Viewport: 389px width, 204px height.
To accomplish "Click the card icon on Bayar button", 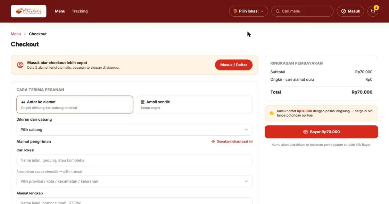I will (x=305, y=132).
